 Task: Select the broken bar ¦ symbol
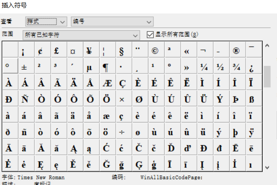(108, 50)
